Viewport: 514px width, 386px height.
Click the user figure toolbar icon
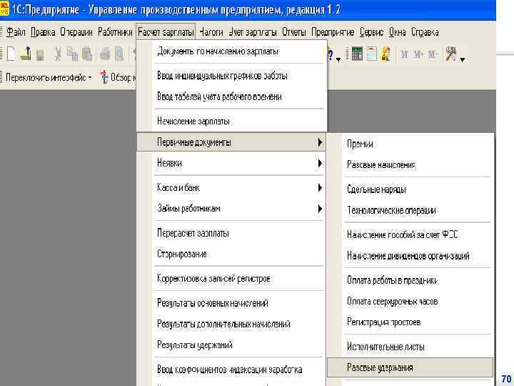pos(385,54)
